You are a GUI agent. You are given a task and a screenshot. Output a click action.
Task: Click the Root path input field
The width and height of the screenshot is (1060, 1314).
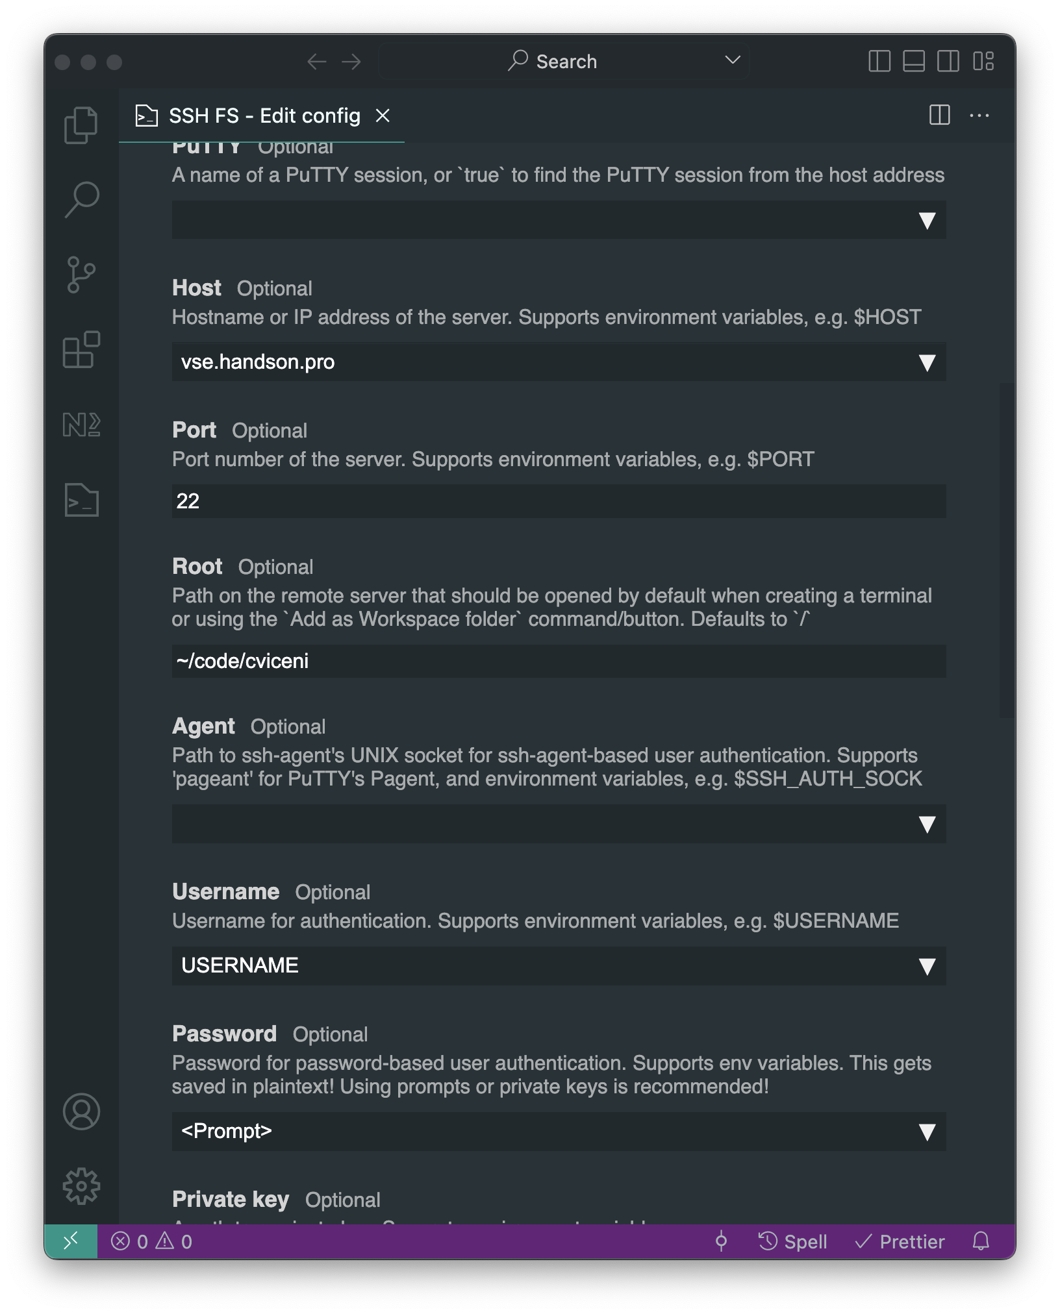point(559,661)
